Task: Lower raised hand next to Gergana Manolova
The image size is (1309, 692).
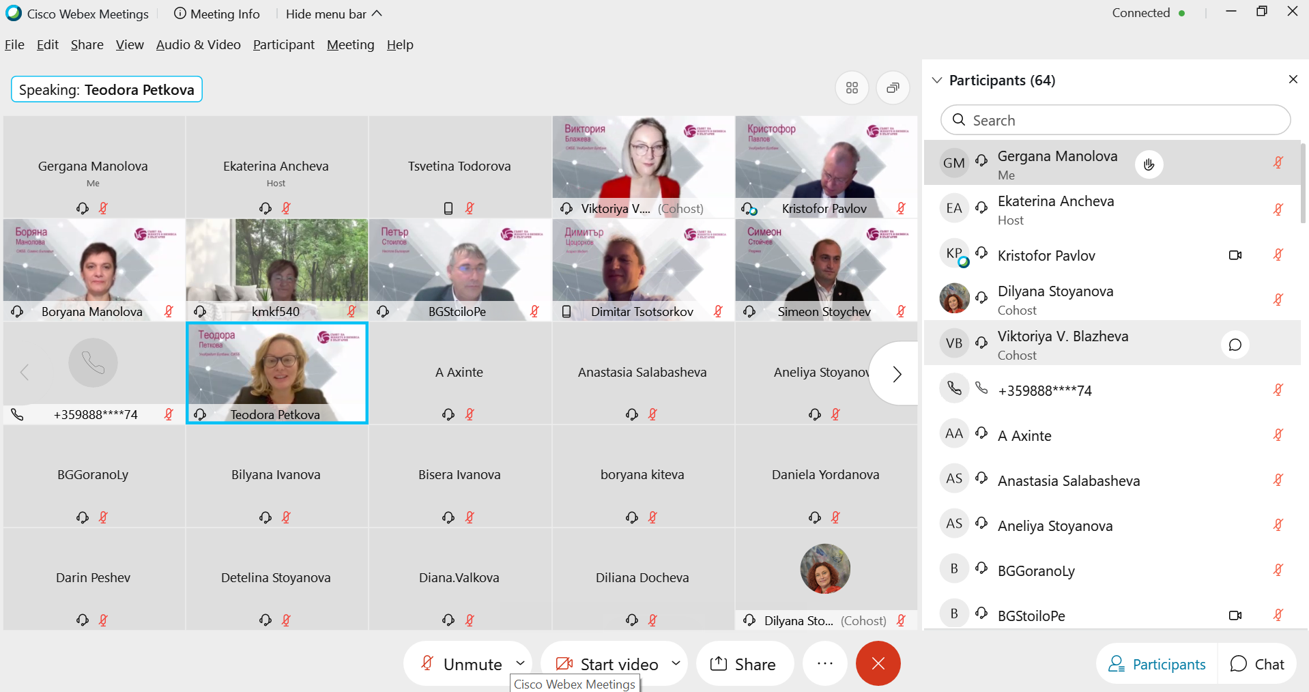Action: click(1149, 164)
